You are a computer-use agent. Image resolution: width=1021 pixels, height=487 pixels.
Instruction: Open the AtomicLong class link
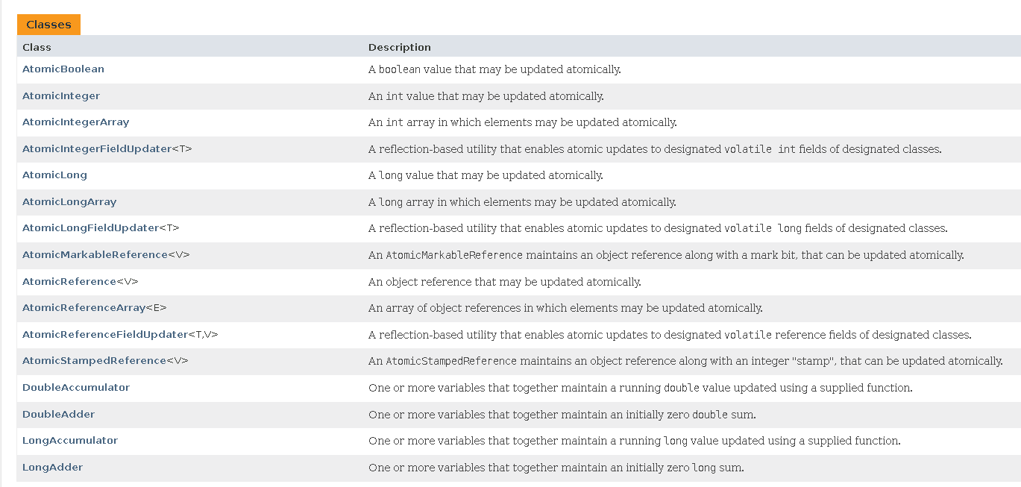point(54,175)
